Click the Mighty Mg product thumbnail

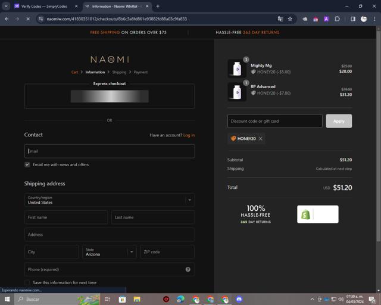click(x=237, y=69)
